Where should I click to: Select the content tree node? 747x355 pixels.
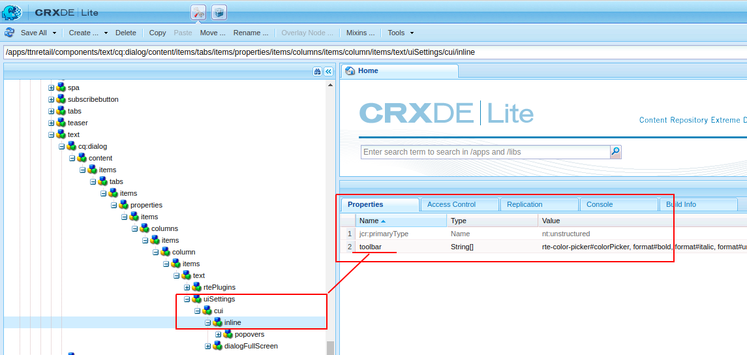pyautogui.click(x=100, y=158)
